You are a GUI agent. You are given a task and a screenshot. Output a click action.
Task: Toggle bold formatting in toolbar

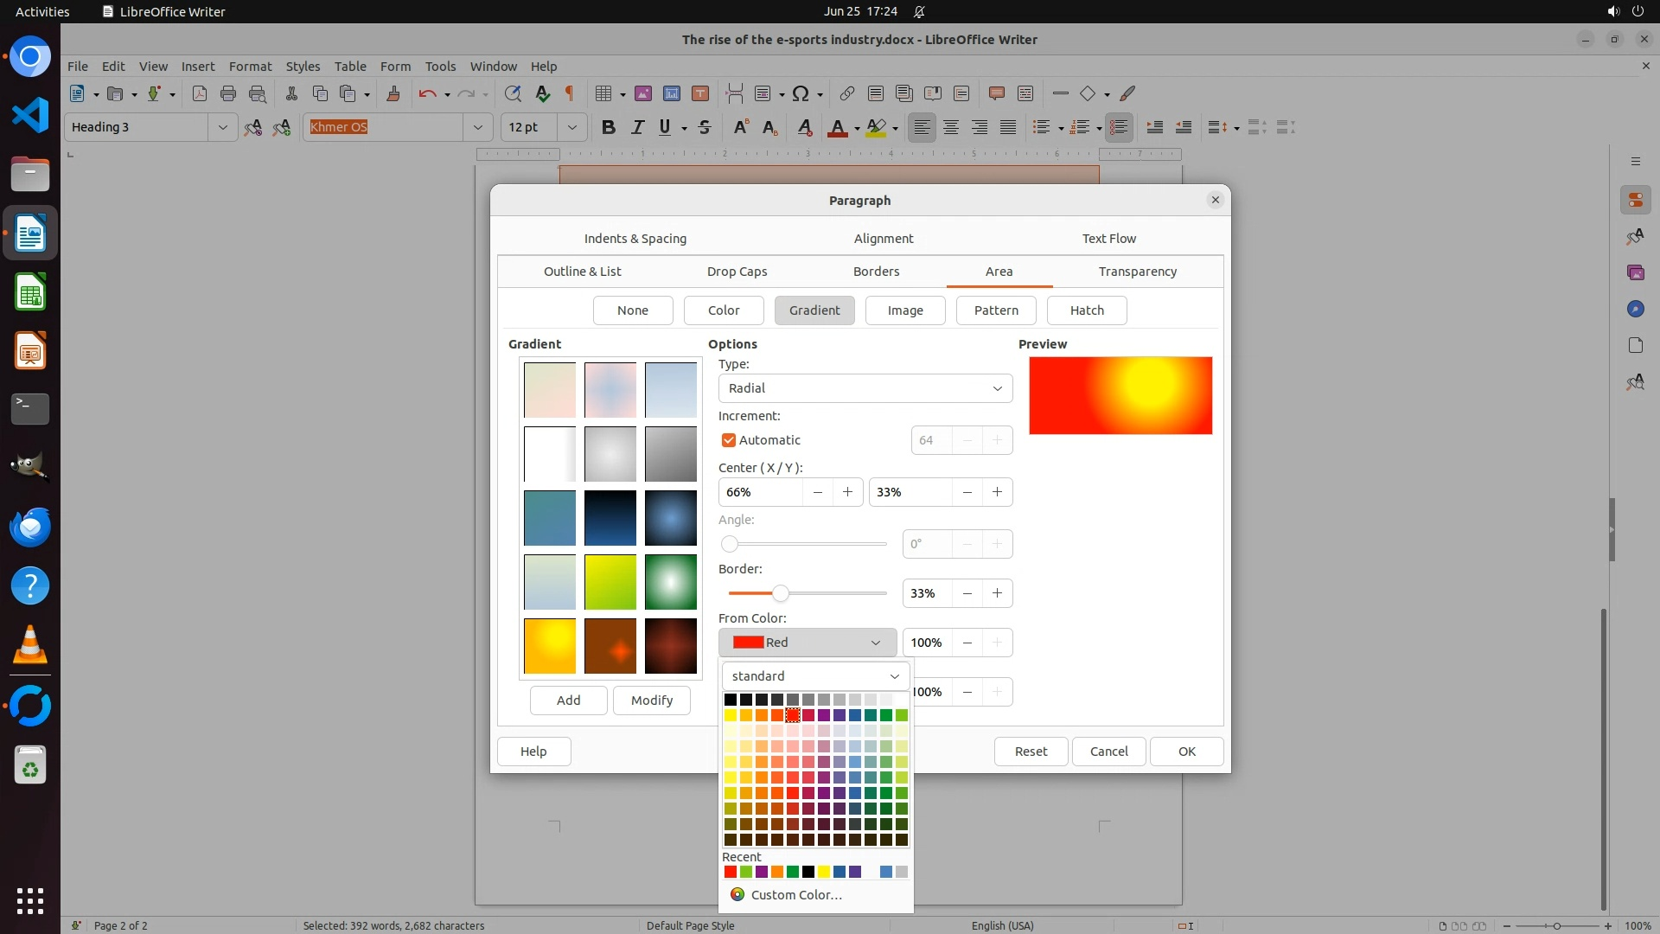[609, 127]
